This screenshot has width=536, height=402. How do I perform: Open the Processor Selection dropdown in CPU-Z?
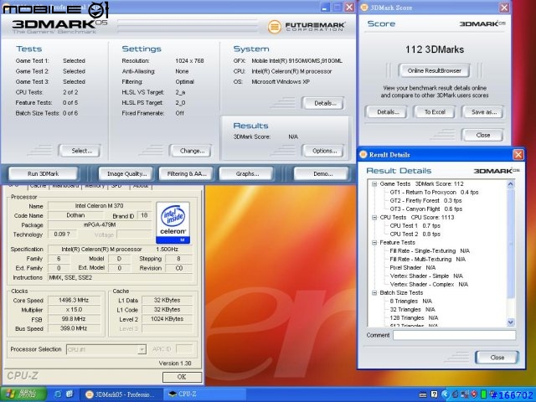[142, 349]
